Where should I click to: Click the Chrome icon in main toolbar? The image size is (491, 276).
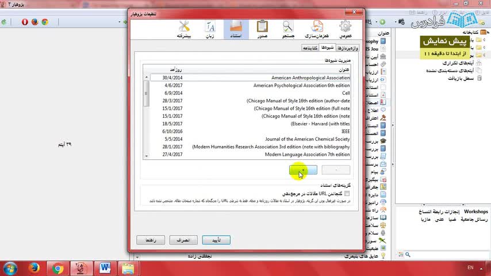(x=45, y=22)
